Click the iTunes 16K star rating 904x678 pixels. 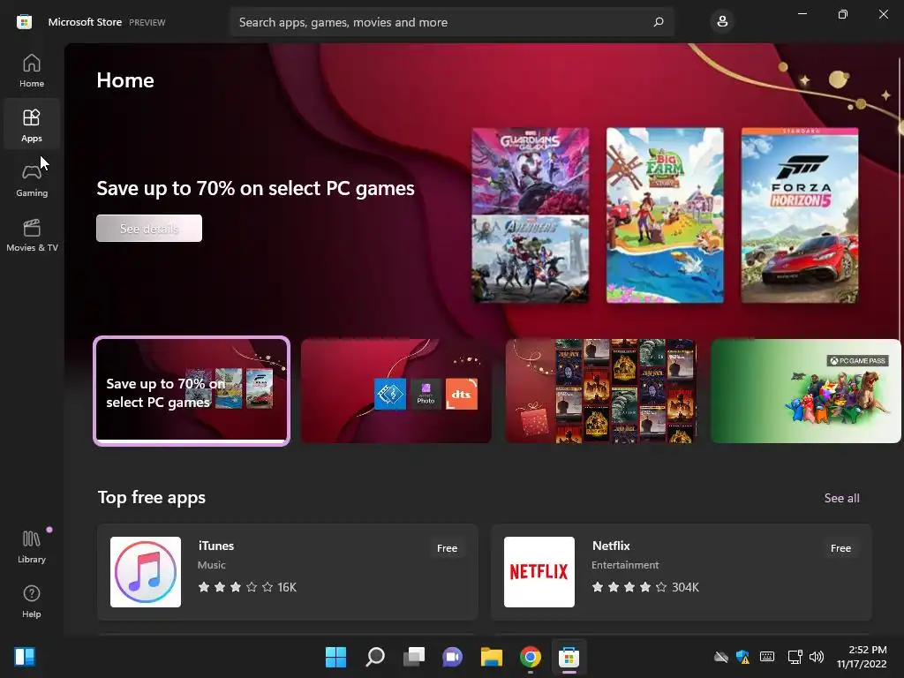(247, 587)
